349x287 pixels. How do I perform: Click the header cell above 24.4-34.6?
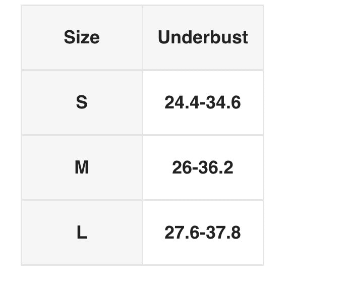pos(203,37)
